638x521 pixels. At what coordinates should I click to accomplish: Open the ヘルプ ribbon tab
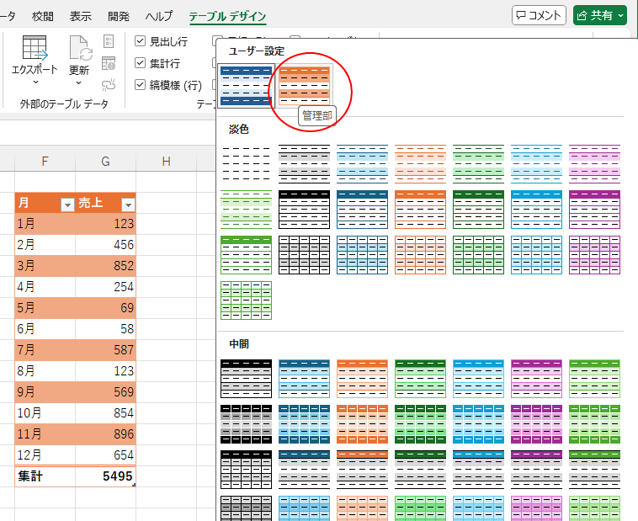(x=159, y=16)
